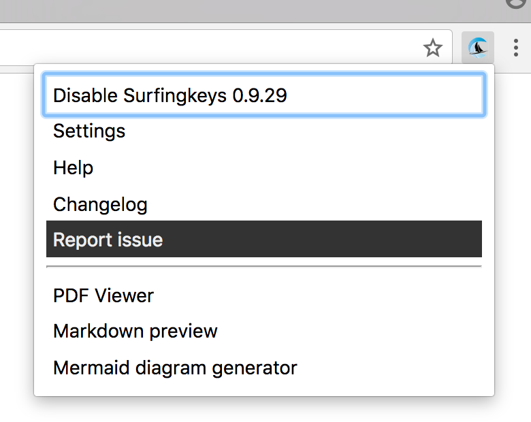Disable Surfingkeys 0.9.29
Viewport: 531px width, 422px height.
point(264,95)
